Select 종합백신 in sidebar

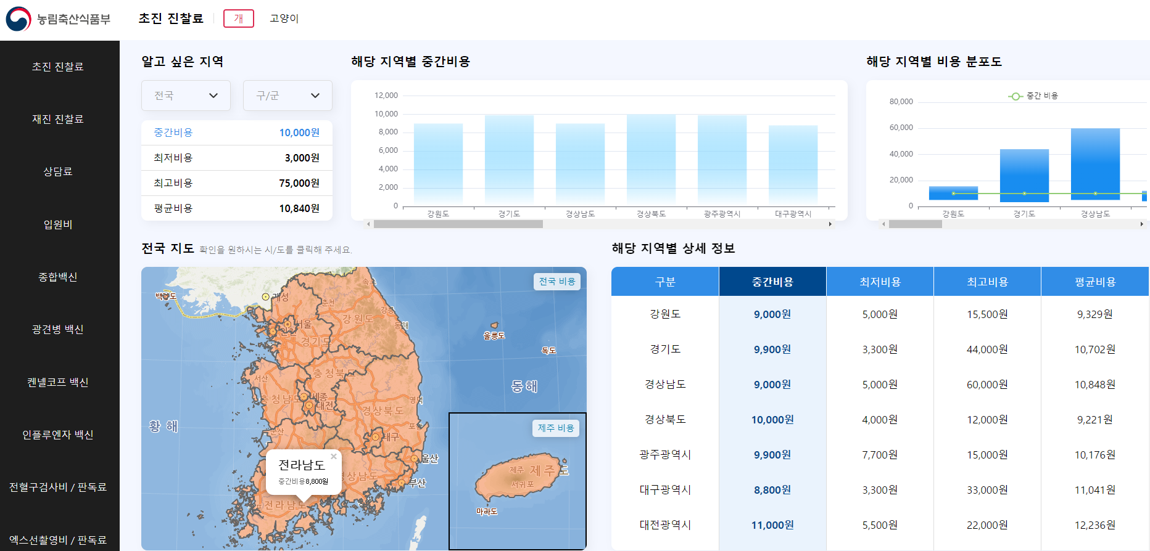58,277
